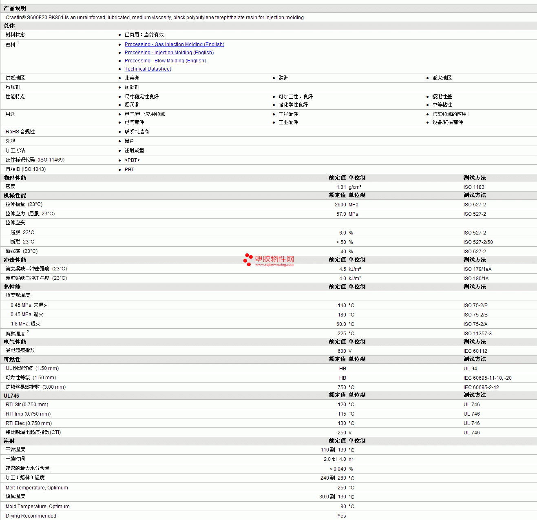Click the test method ISO 180/1A
Screen dimensions: 537x520
click(476, 279)
